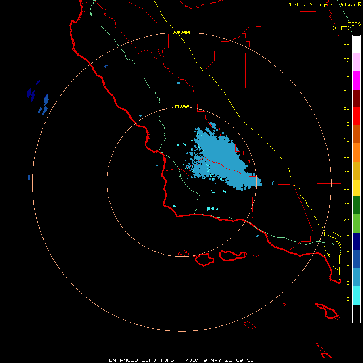Click the 'TOPS' legend heading
Screen dimensions: 363x363
[x=355, y=24]
